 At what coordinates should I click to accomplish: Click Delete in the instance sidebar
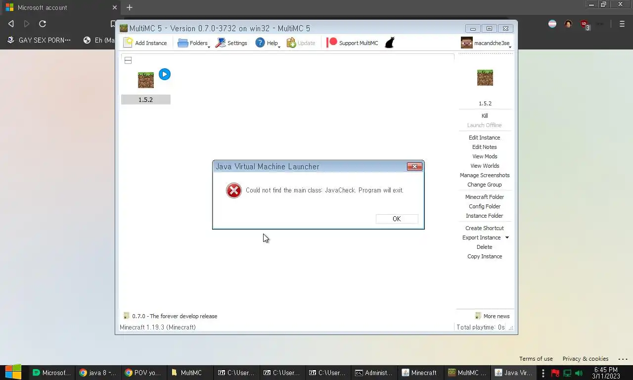485,247
